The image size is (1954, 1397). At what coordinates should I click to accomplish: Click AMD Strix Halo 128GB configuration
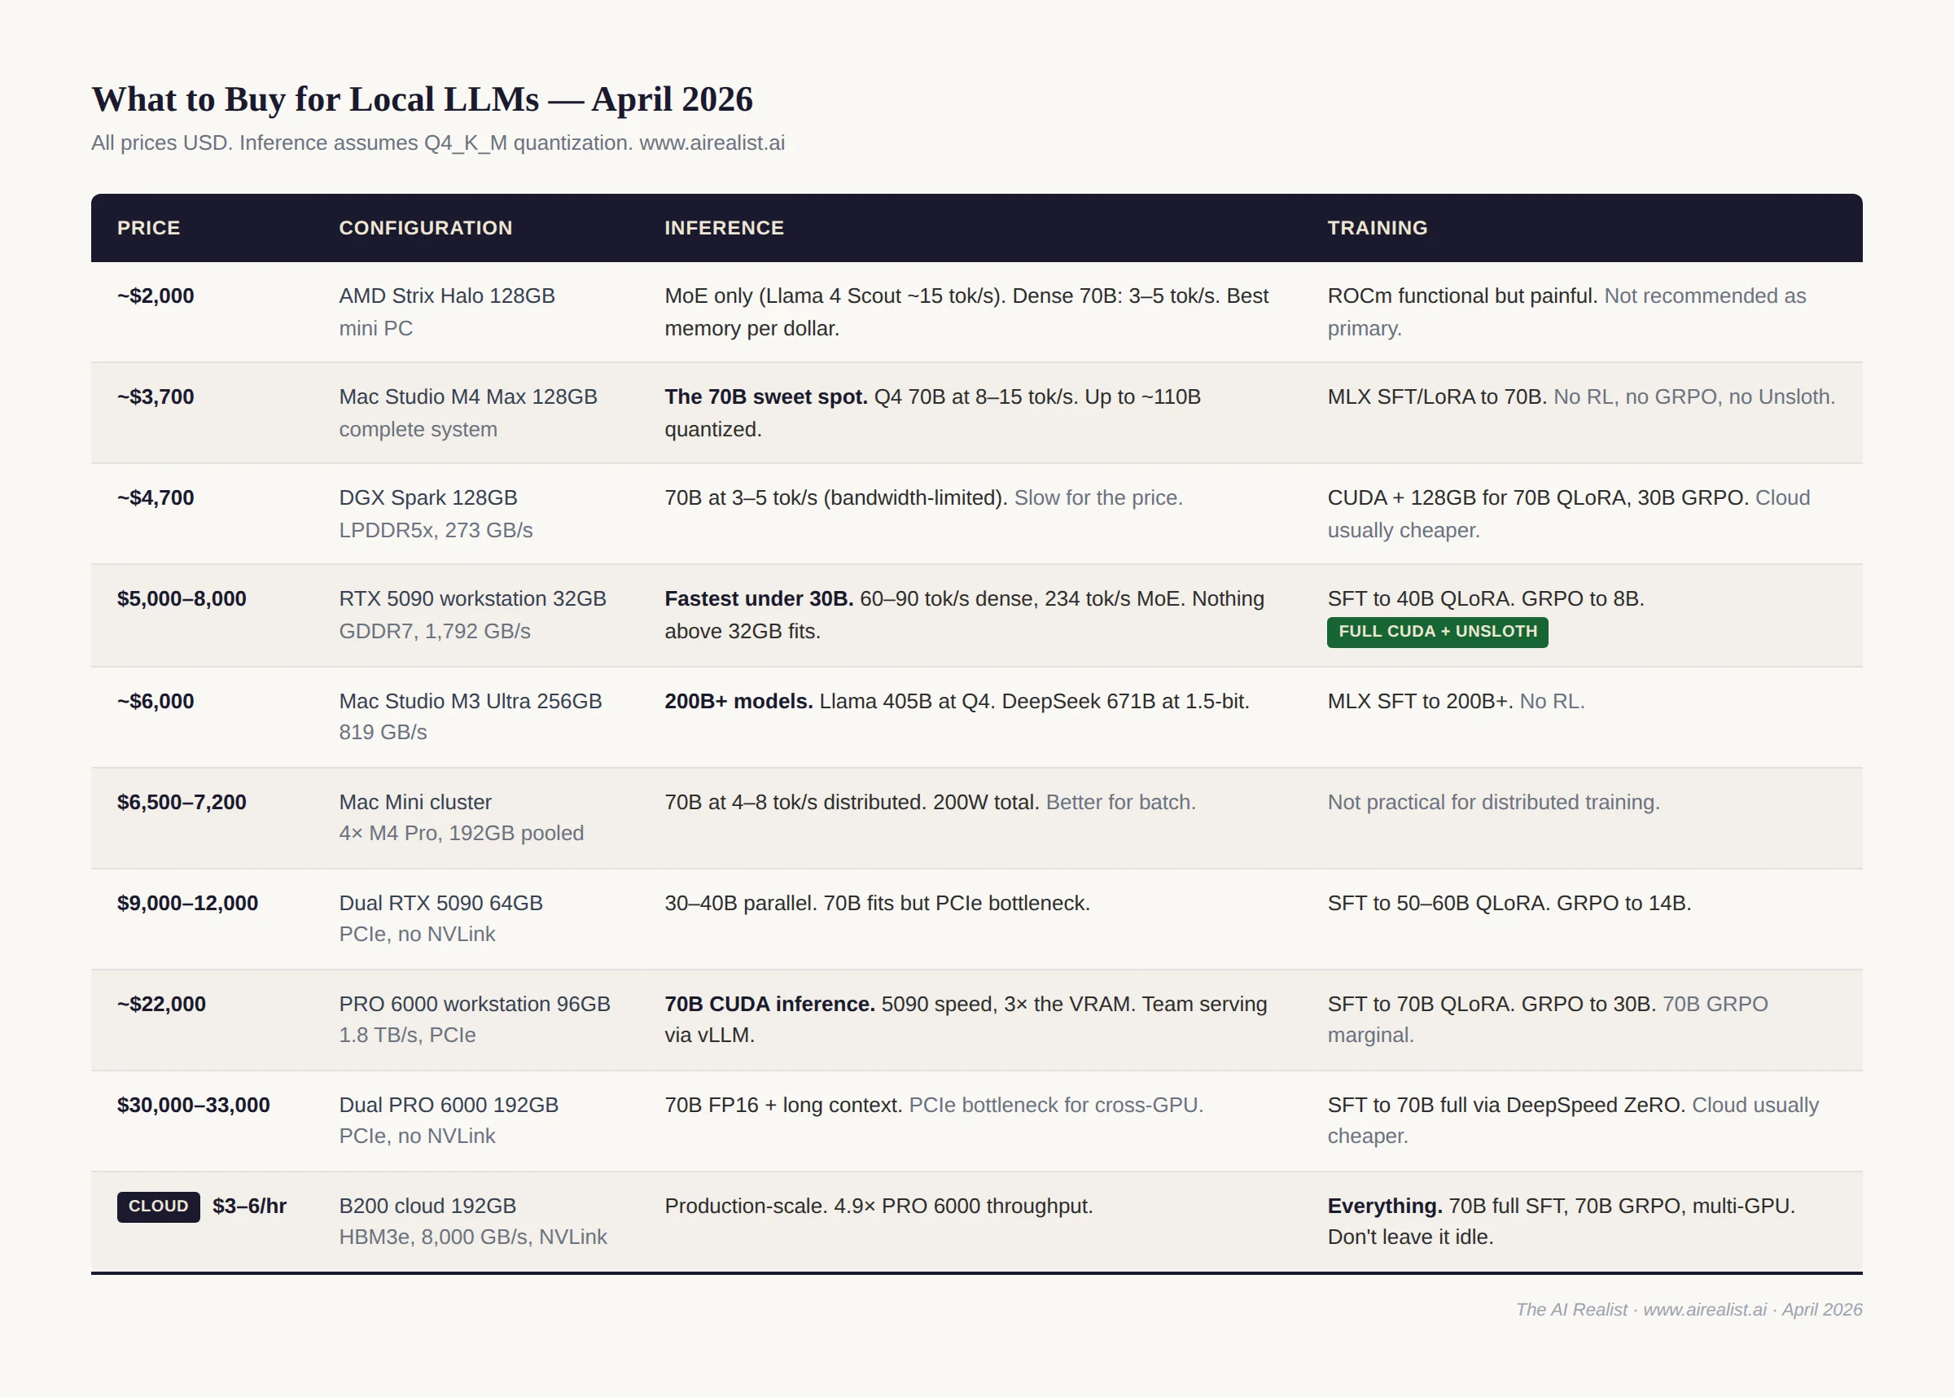[446, 296]
